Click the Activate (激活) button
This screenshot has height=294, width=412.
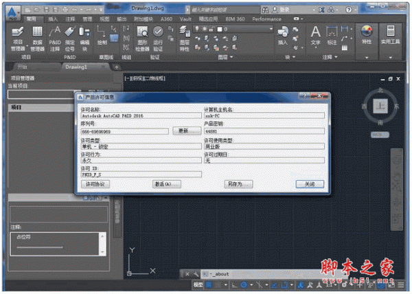[167, 184]
